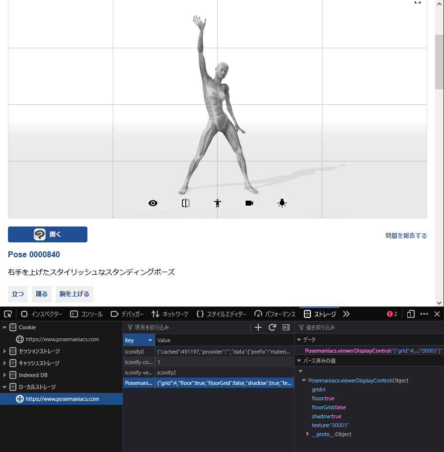
Task: Click the camera icon in viewer
Action: (x=249, y=203)
